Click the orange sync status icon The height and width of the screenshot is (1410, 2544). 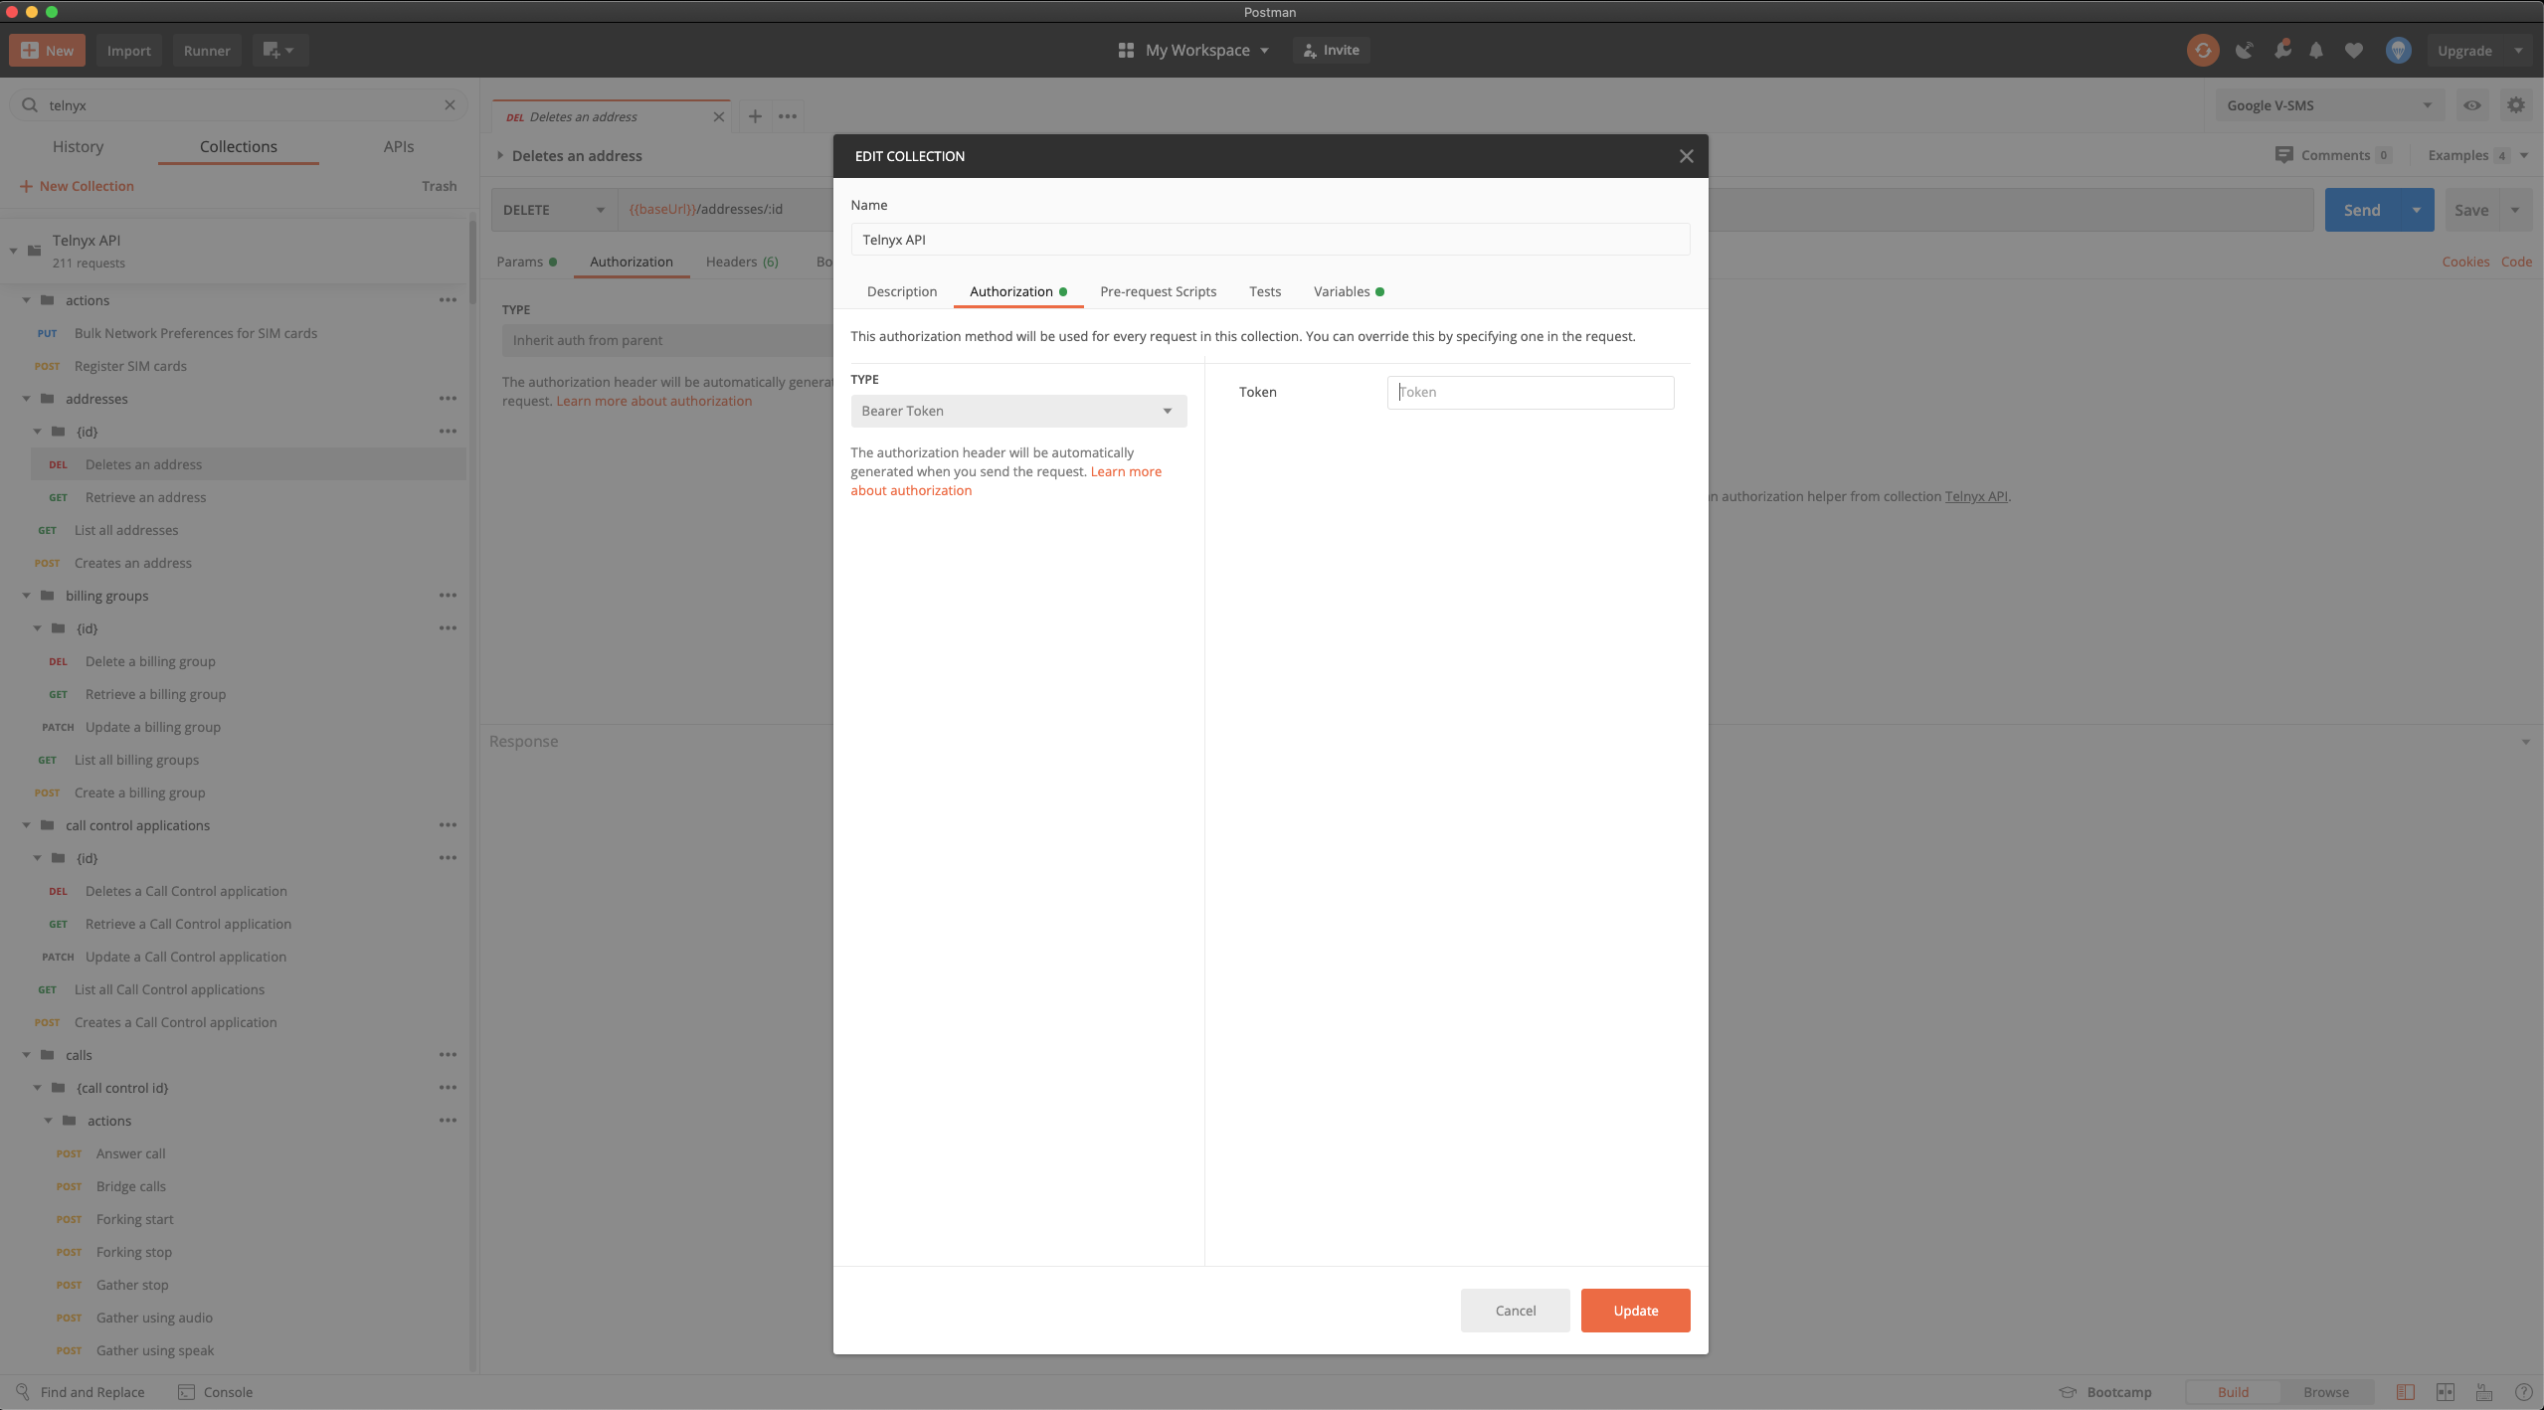(2203, 50)
